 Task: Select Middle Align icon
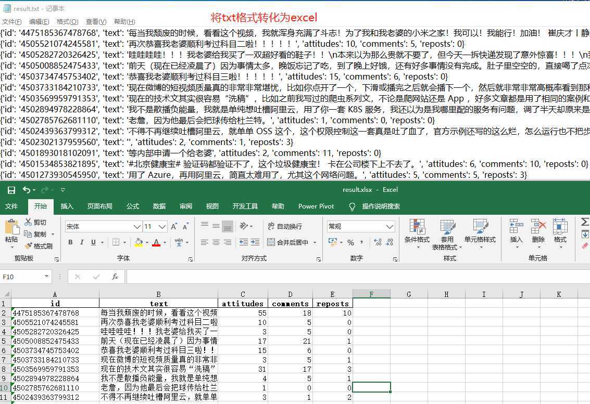point(216,226)
